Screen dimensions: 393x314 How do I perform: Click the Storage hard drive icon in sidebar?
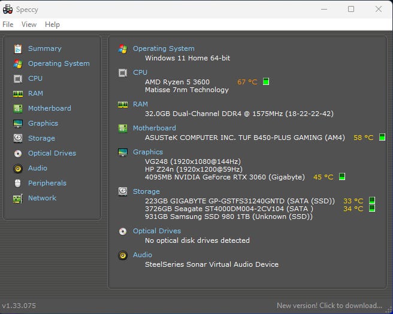click(18, 138)
